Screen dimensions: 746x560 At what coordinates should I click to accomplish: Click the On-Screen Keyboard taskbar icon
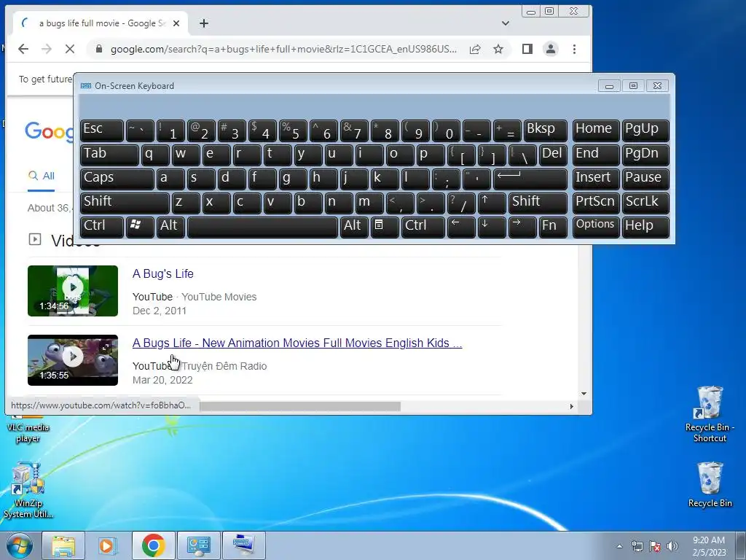pyautogui.click(x=244, y=545)
